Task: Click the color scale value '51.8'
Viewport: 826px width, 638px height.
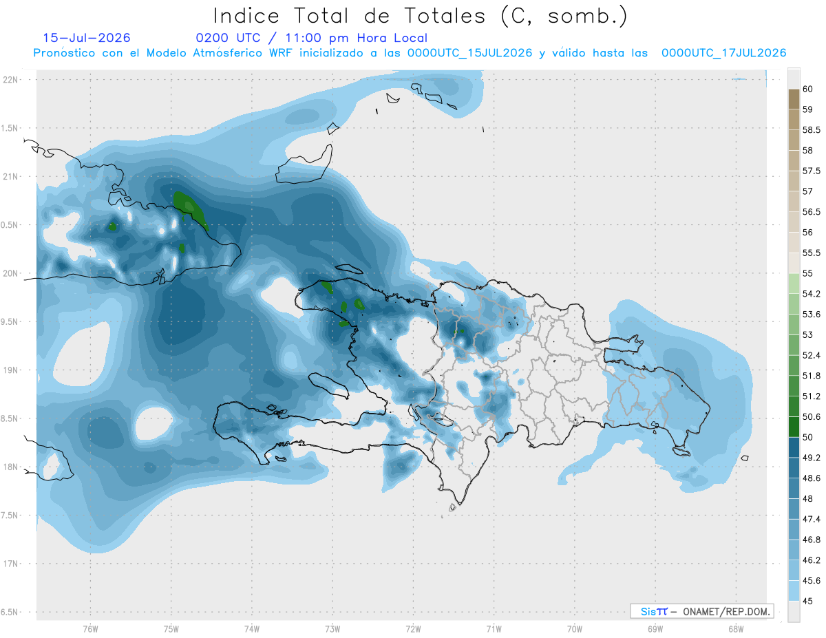Action: click(x=811, y=376)
